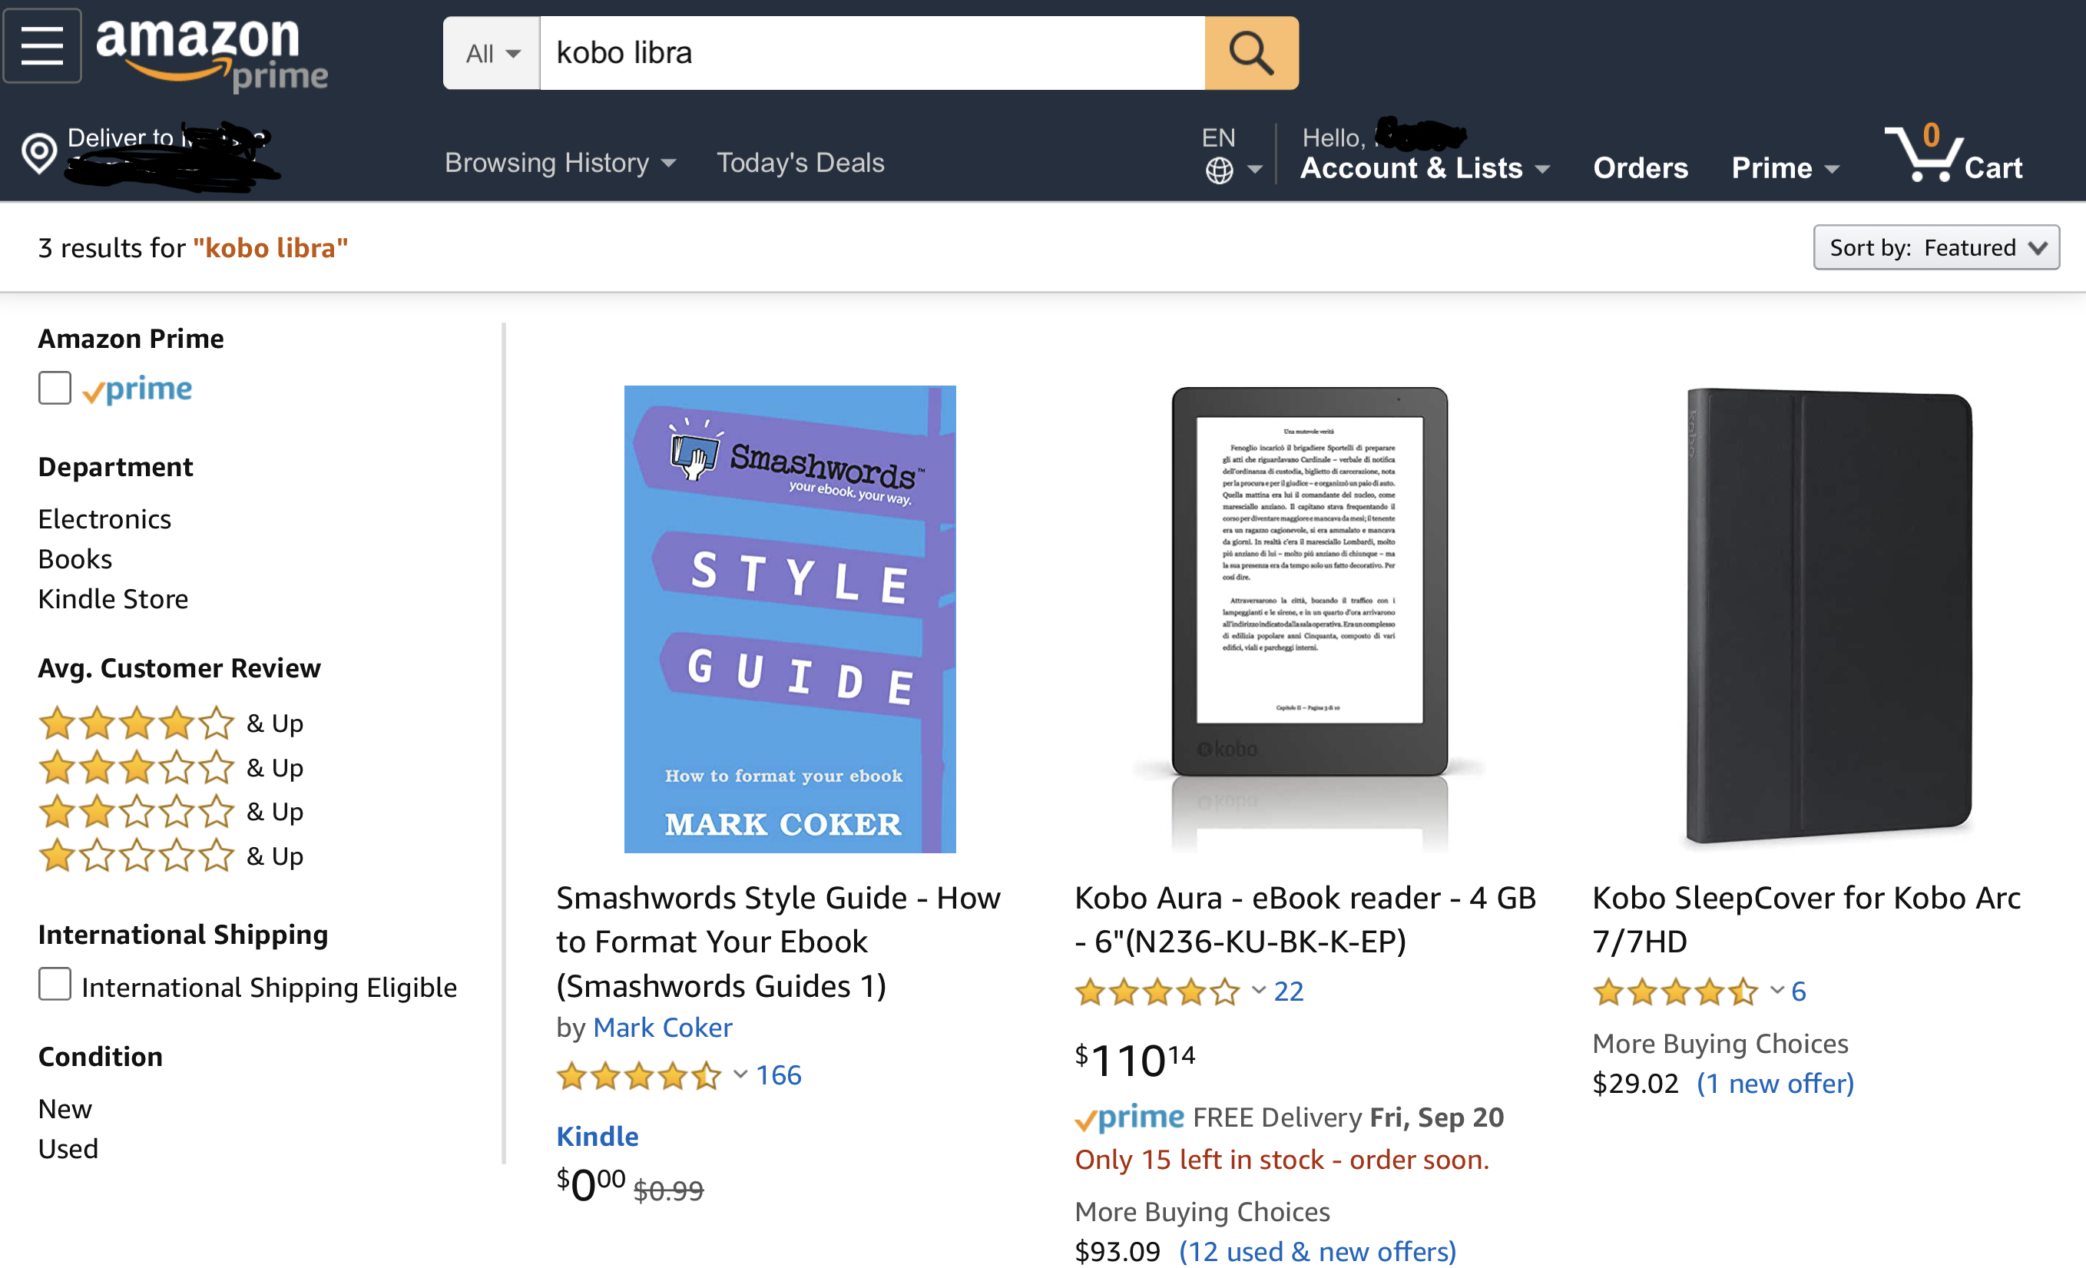Open Mark Coker author link

[x=662, y=1028]
